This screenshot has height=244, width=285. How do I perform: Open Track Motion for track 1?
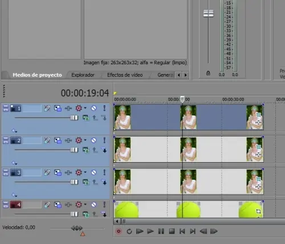pyautogui.click(x=58, y=108)
